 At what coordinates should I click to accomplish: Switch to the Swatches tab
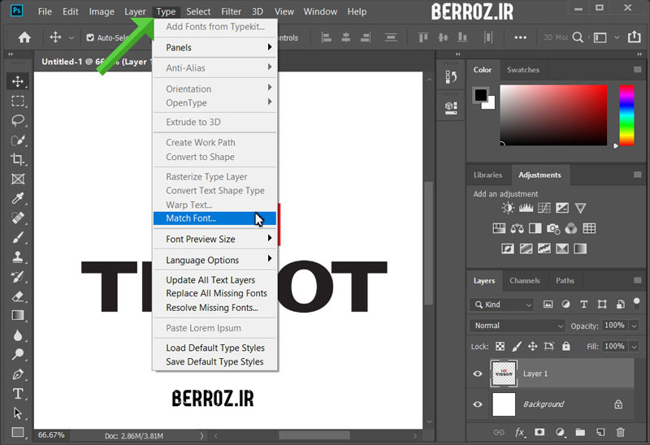click(522, 70)
